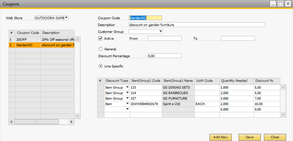
Task: Select the General radio button
Action: (x=100, y=49)
